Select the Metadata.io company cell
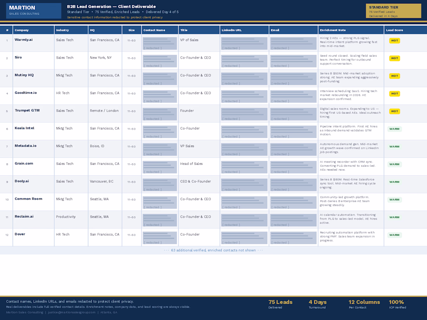Screen dimensions: 427x320 point(33,149)
